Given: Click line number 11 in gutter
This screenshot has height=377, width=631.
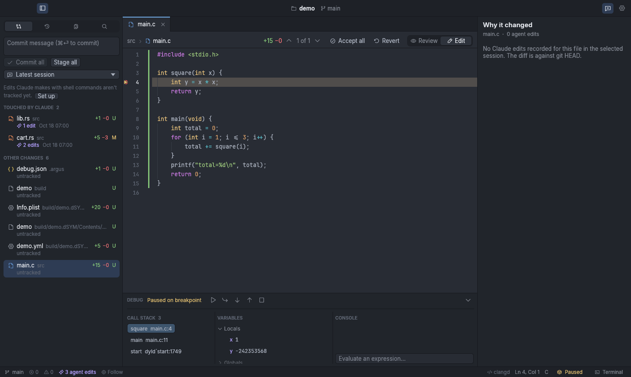Looking at the screenshot, I should coord(136,146).
